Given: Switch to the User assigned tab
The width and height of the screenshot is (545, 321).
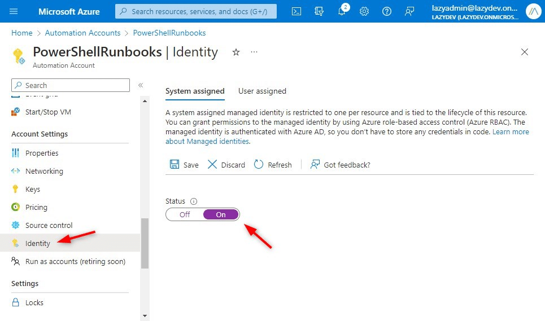Looking at the screenshot, I should point(262,91).
